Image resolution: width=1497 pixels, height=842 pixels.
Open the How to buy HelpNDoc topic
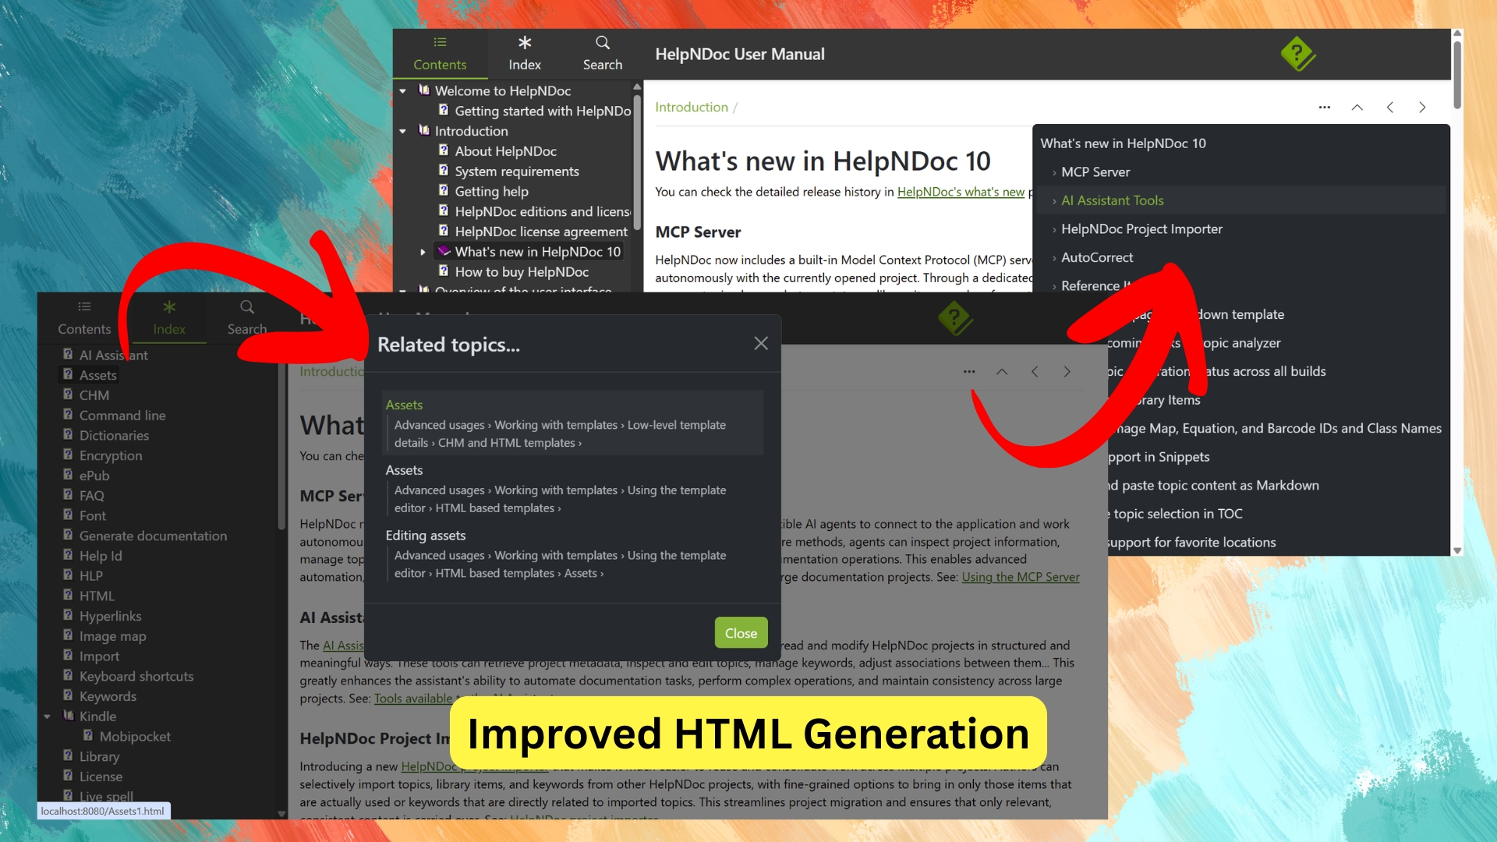pyautogui.click(x=522, y=272)
